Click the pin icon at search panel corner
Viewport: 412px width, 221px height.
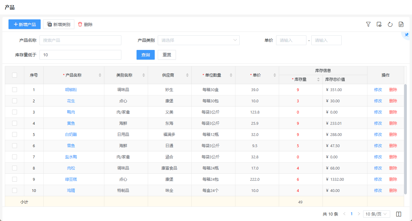click(407, 35)
